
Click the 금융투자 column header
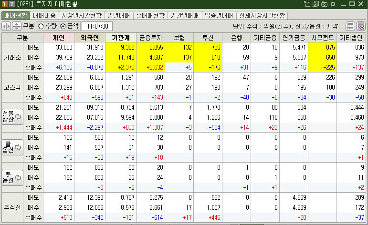151,38
